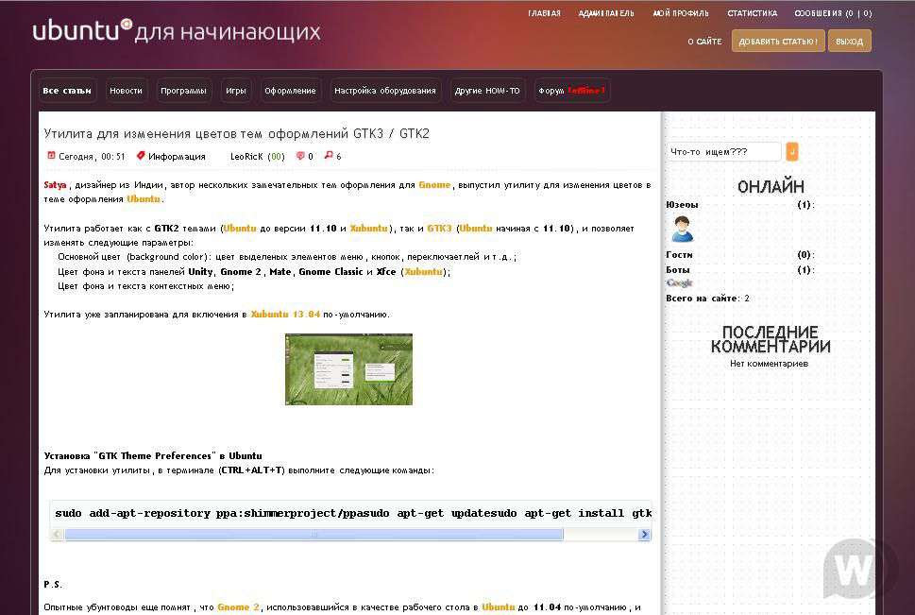Open СООБЩЕНИЯ (0 | 0)
The image size is (915, 615).
pyautogui.click(x=833, y=13)
